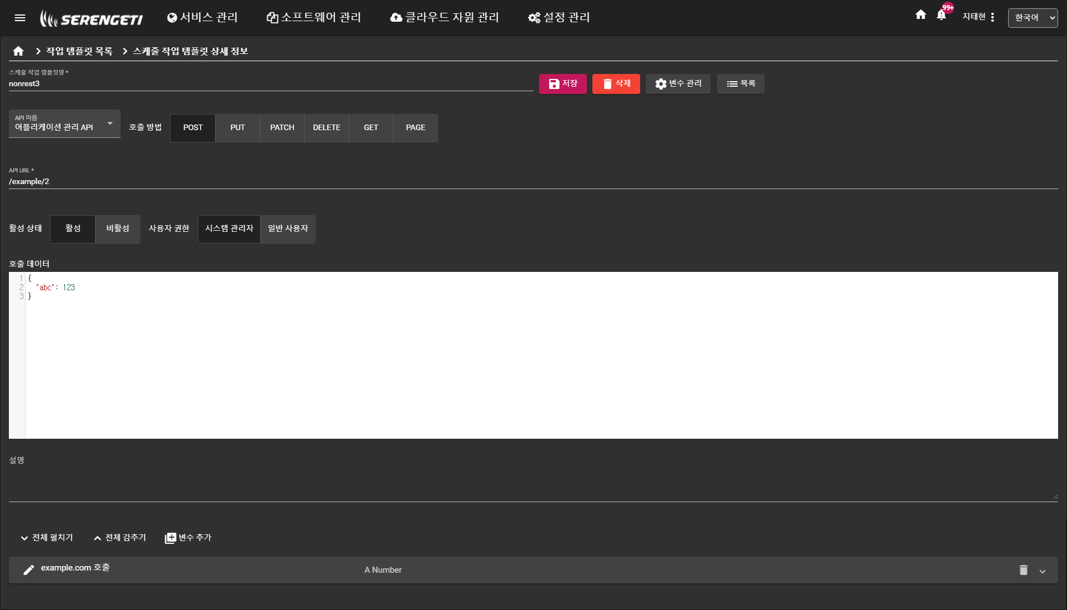This screenshot has width=1067, height=610.
Task: Delete the example.com variable with trash icon
Action: click(1023, 570)
